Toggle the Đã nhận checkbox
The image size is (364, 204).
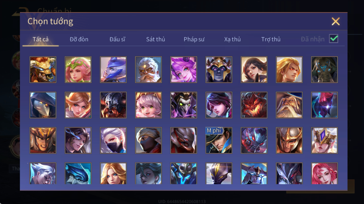[x=334, y=39]
